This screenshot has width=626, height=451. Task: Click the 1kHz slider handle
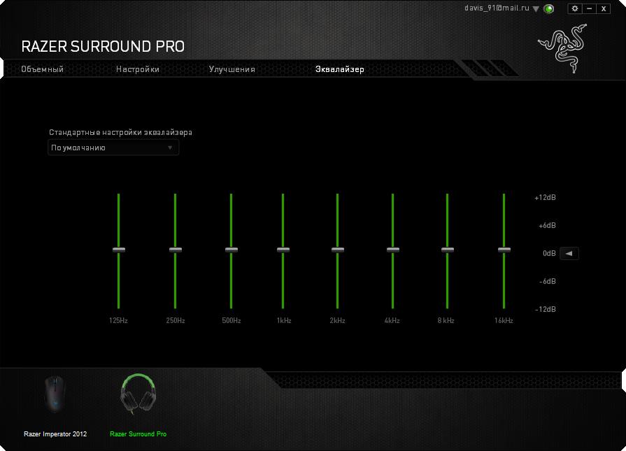[283, 250]
